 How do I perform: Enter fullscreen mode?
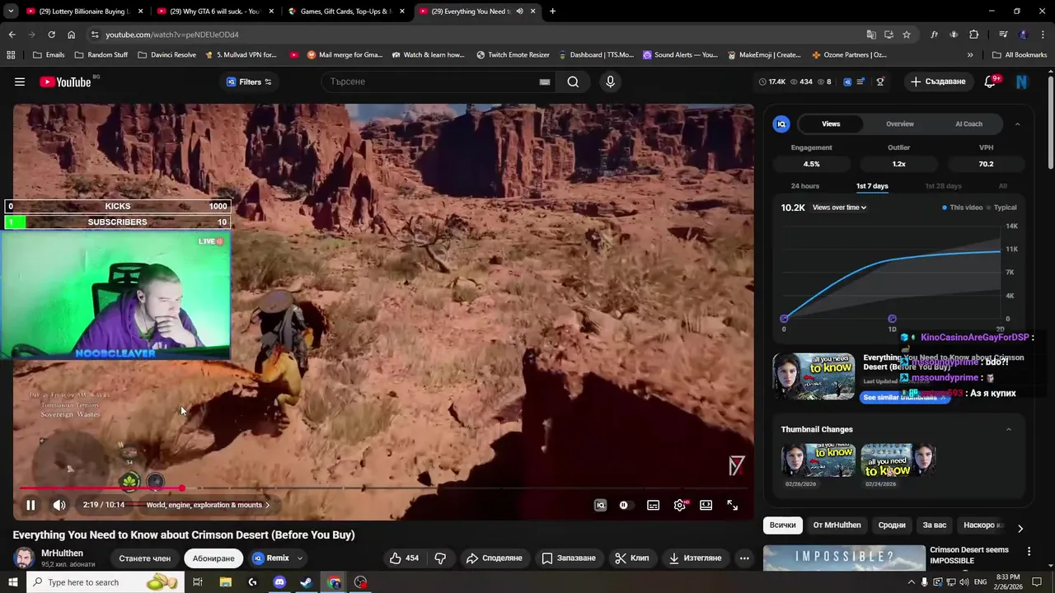pyautogui.click(x=732, y=505)
